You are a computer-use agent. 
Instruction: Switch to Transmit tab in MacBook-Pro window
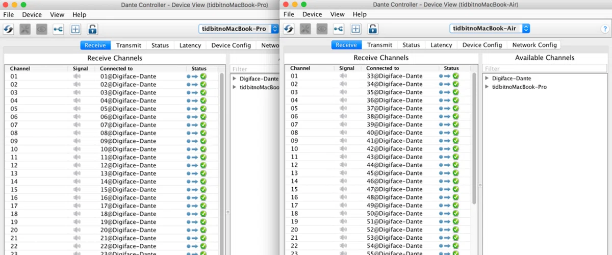coord(129,45)
